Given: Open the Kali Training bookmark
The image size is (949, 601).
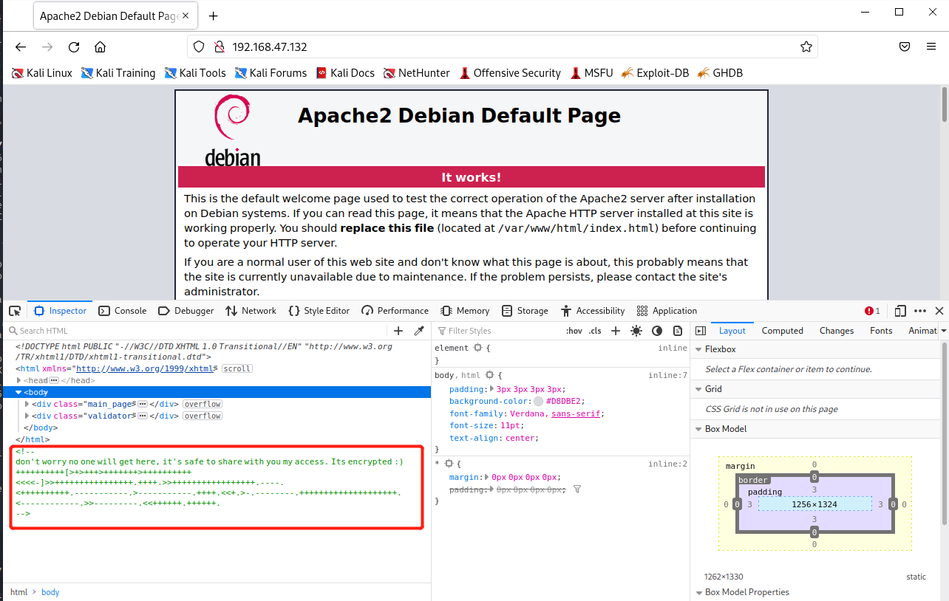Looking at the screenshot, I should pos(118,73).
